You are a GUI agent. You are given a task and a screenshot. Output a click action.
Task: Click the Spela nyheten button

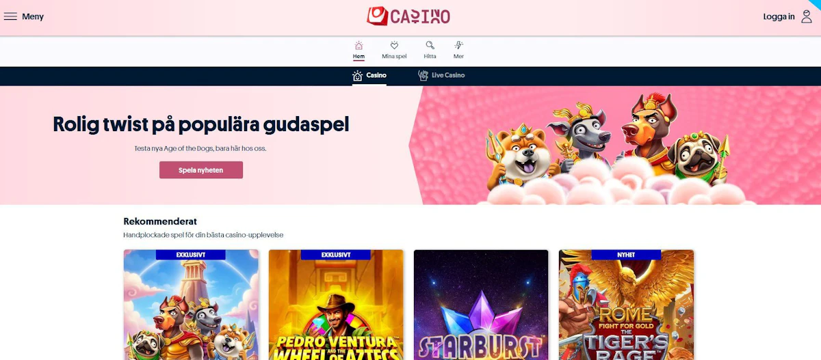(x=201, y=170)
